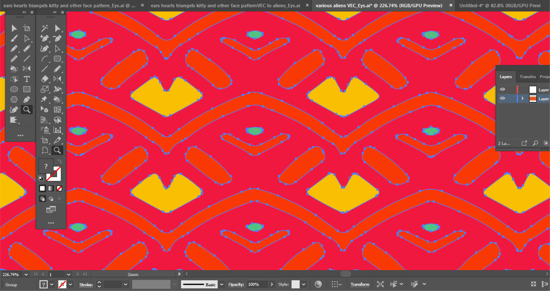Image resolution: width=550 pixels, height=291 pixels.
Task: Hide the highlighted second layer with its eye
Action: [x=502, y=99]
